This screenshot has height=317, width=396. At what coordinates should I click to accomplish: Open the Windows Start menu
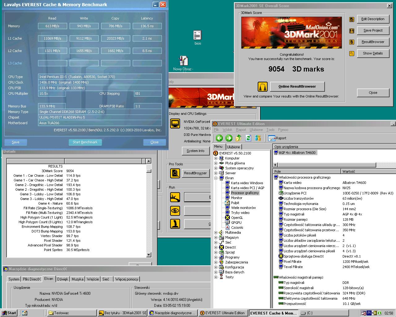click(x=9, y=313)
